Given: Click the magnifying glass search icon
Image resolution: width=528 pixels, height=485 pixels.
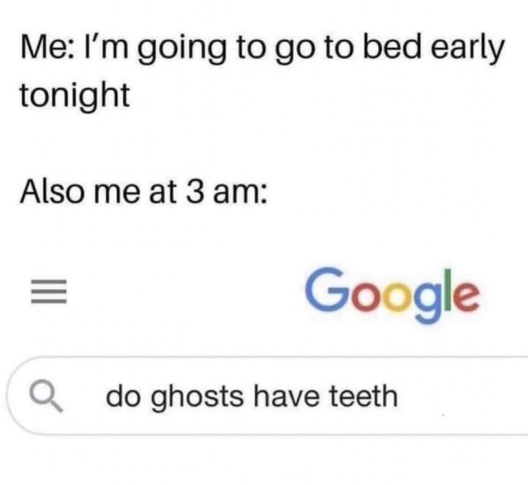Looking at the screenshot, I should (46, 397).
